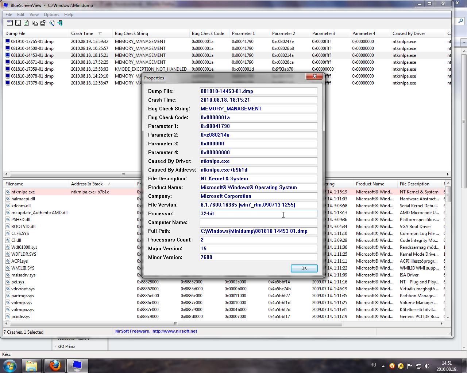The height and width of the screenshot is (373, 467).
Task: Click the BlueScreenView title bar app icon
Action: coord(5,5)
